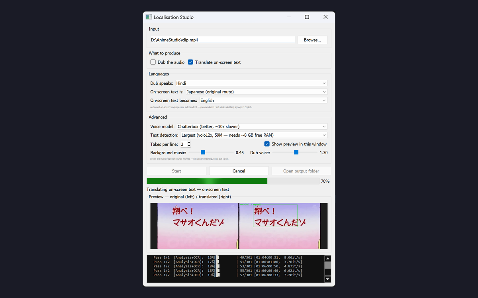Maximize the Localisation Studio window
478x298 pixels.
coord(307,17)
